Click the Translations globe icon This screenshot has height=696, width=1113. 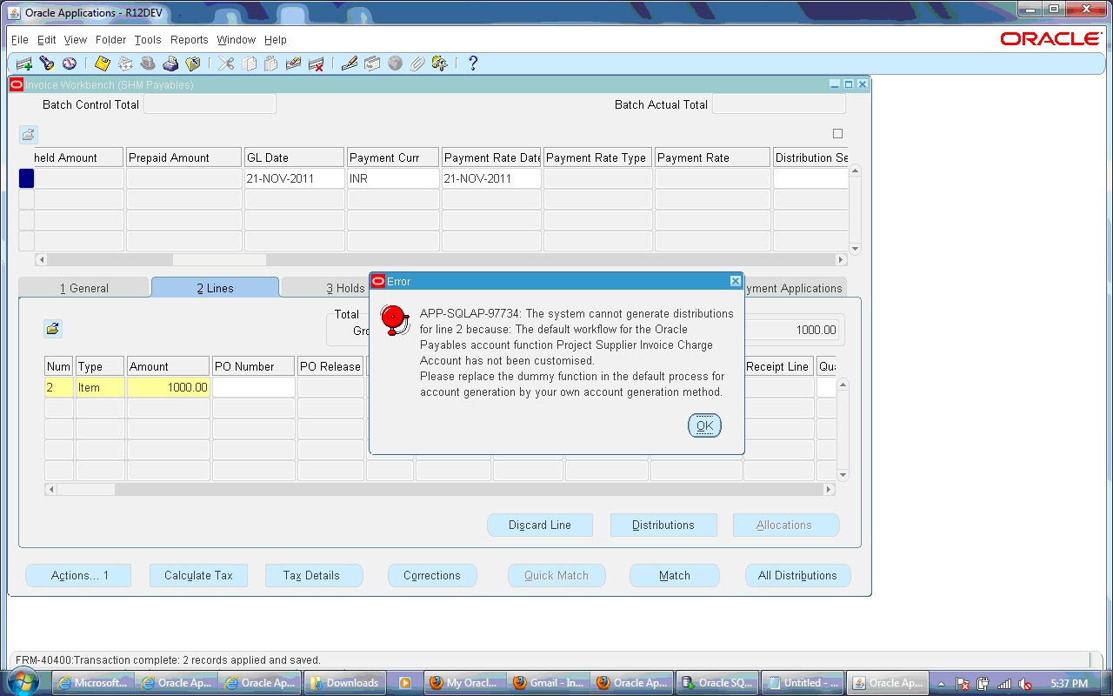point(395,64)
